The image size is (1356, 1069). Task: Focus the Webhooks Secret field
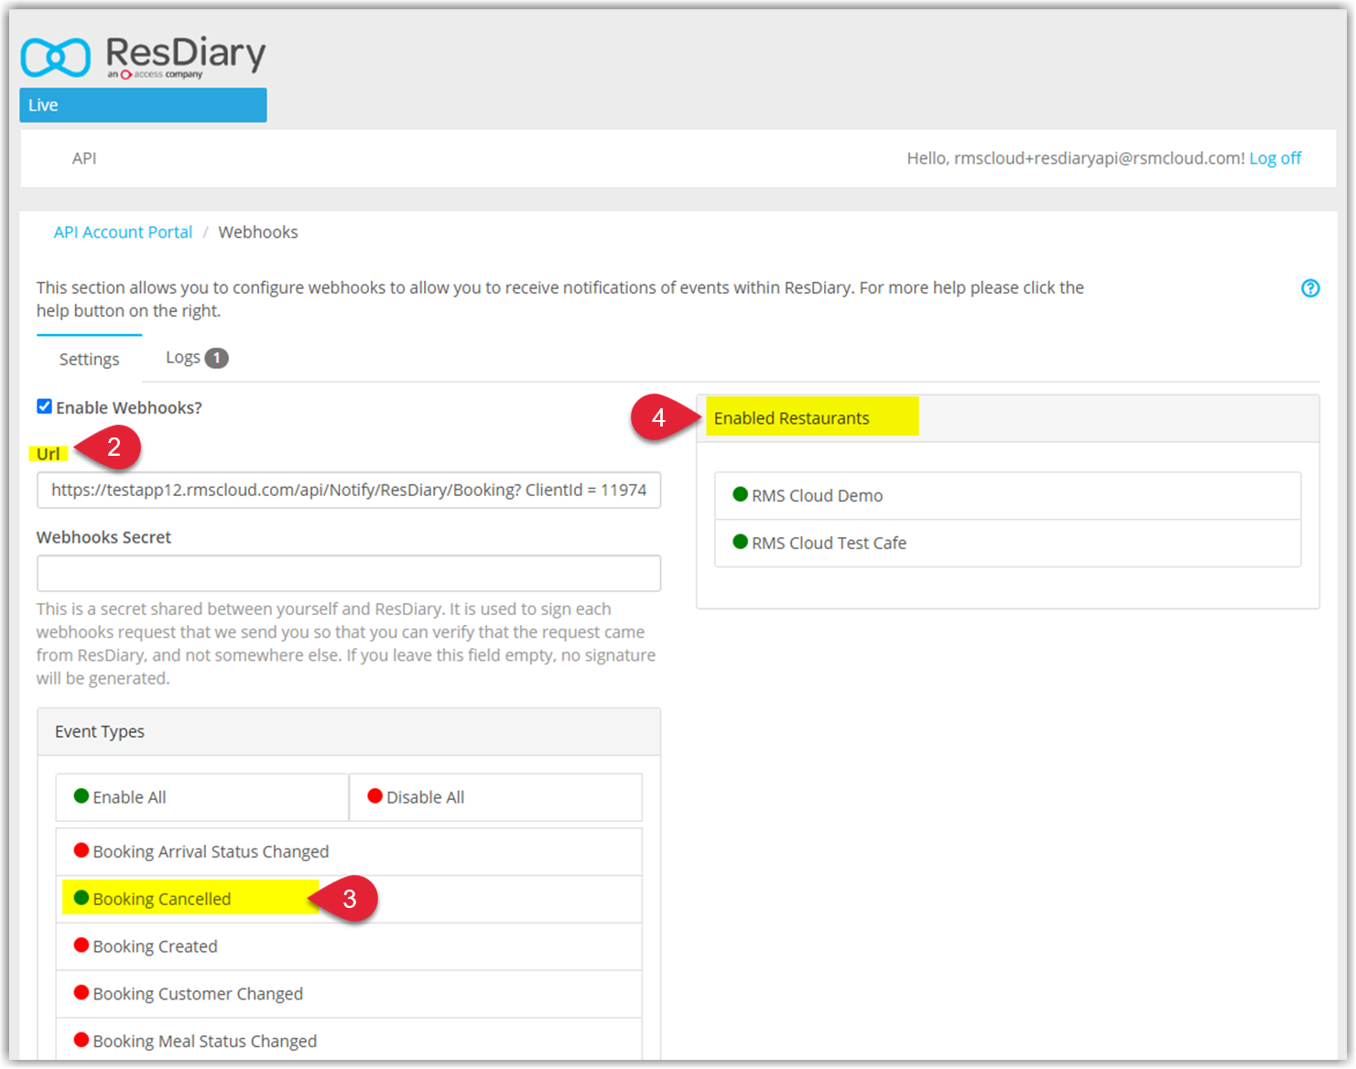coord(349,574)
